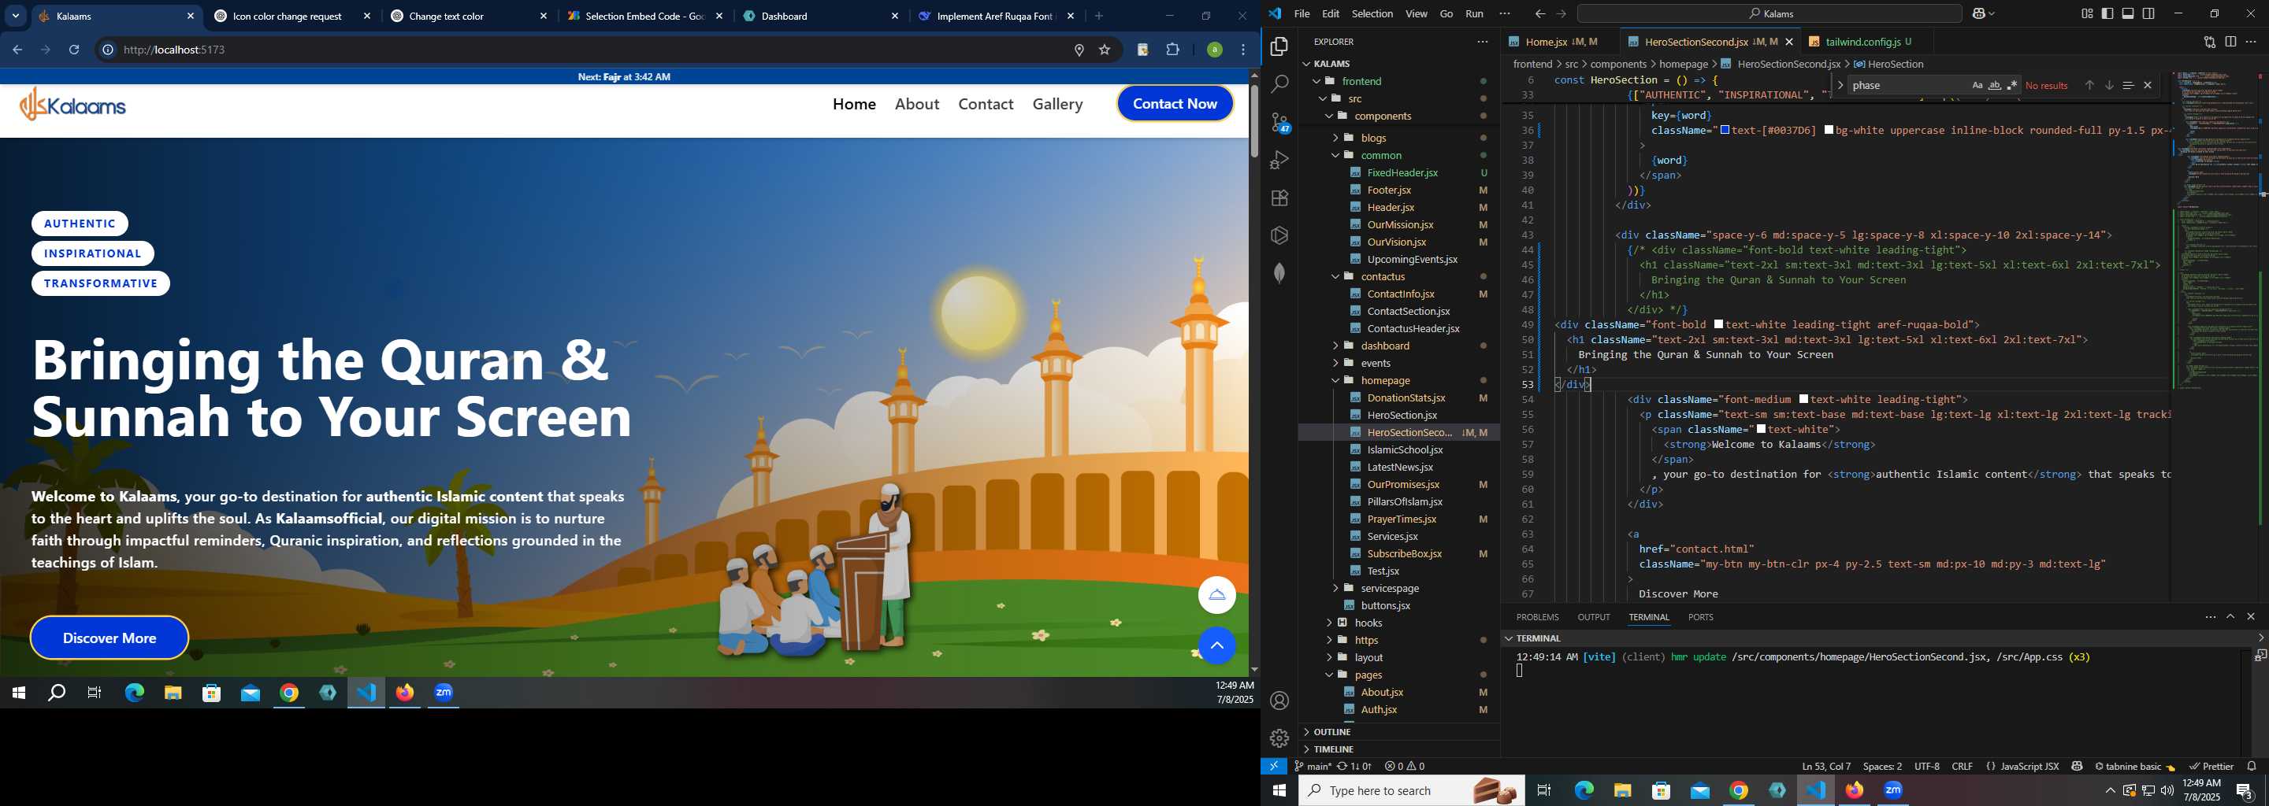The width and height of the screenshot is (2269, 806).
Task: Open the Extensions view
Action: point(1279,198)
